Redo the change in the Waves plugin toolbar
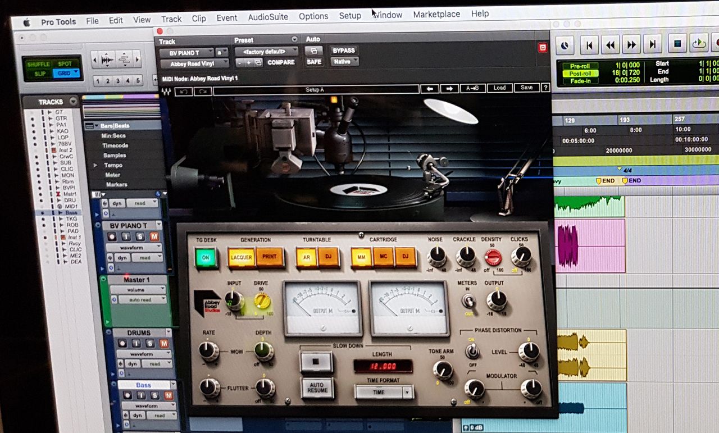Viewport: 719px width, 433px height. pos(202,91)
